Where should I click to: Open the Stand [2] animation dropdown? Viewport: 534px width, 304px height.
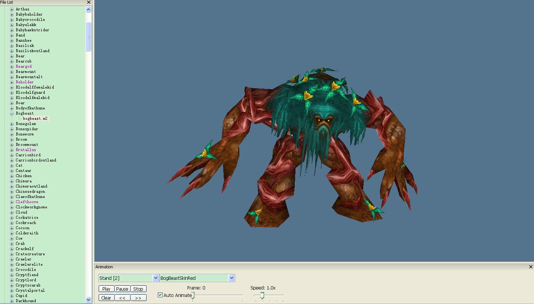(156, 278)
